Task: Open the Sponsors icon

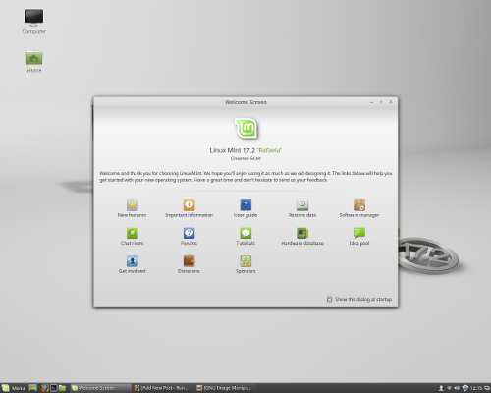Action: [245, 261]
